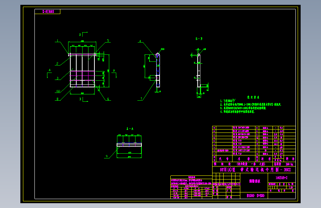Click section marker B above front view
Image resolution: width=321 pixels, height=208 pixels.
80,34
